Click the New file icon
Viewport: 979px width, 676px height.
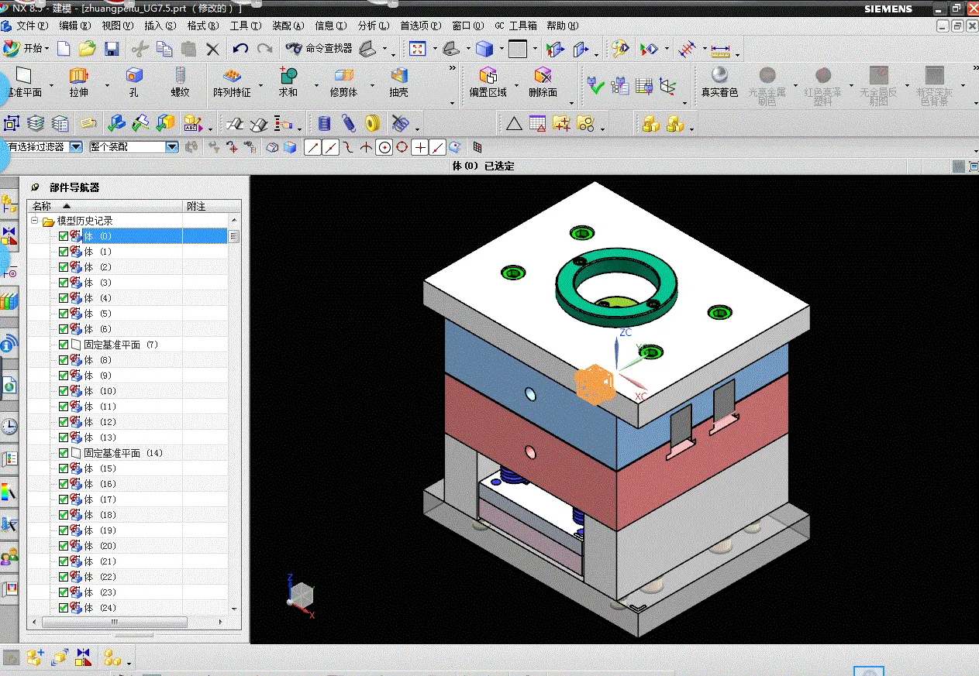(64, 49)
